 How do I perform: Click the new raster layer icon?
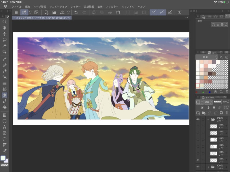click(198, 113)
